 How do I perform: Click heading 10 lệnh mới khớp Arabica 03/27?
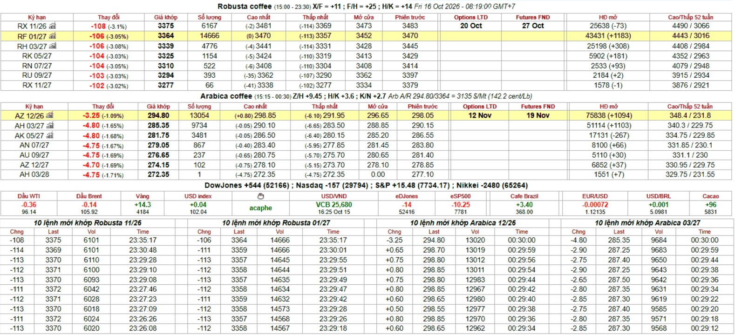(647, 223)
